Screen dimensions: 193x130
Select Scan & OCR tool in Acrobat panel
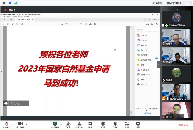tap(145, 75)
